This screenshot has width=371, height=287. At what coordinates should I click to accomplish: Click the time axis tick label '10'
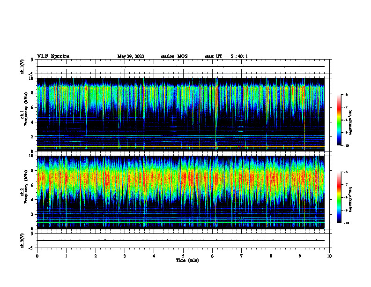coord(329,256)
